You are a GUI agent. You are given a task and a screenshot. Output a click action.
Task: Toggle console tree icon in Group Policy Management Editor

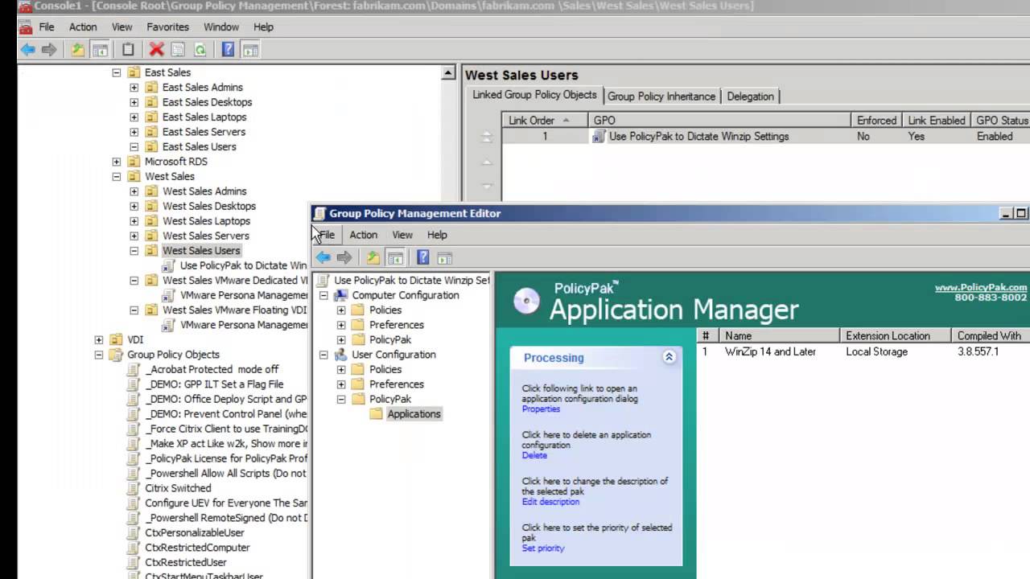tap(394, 257)
